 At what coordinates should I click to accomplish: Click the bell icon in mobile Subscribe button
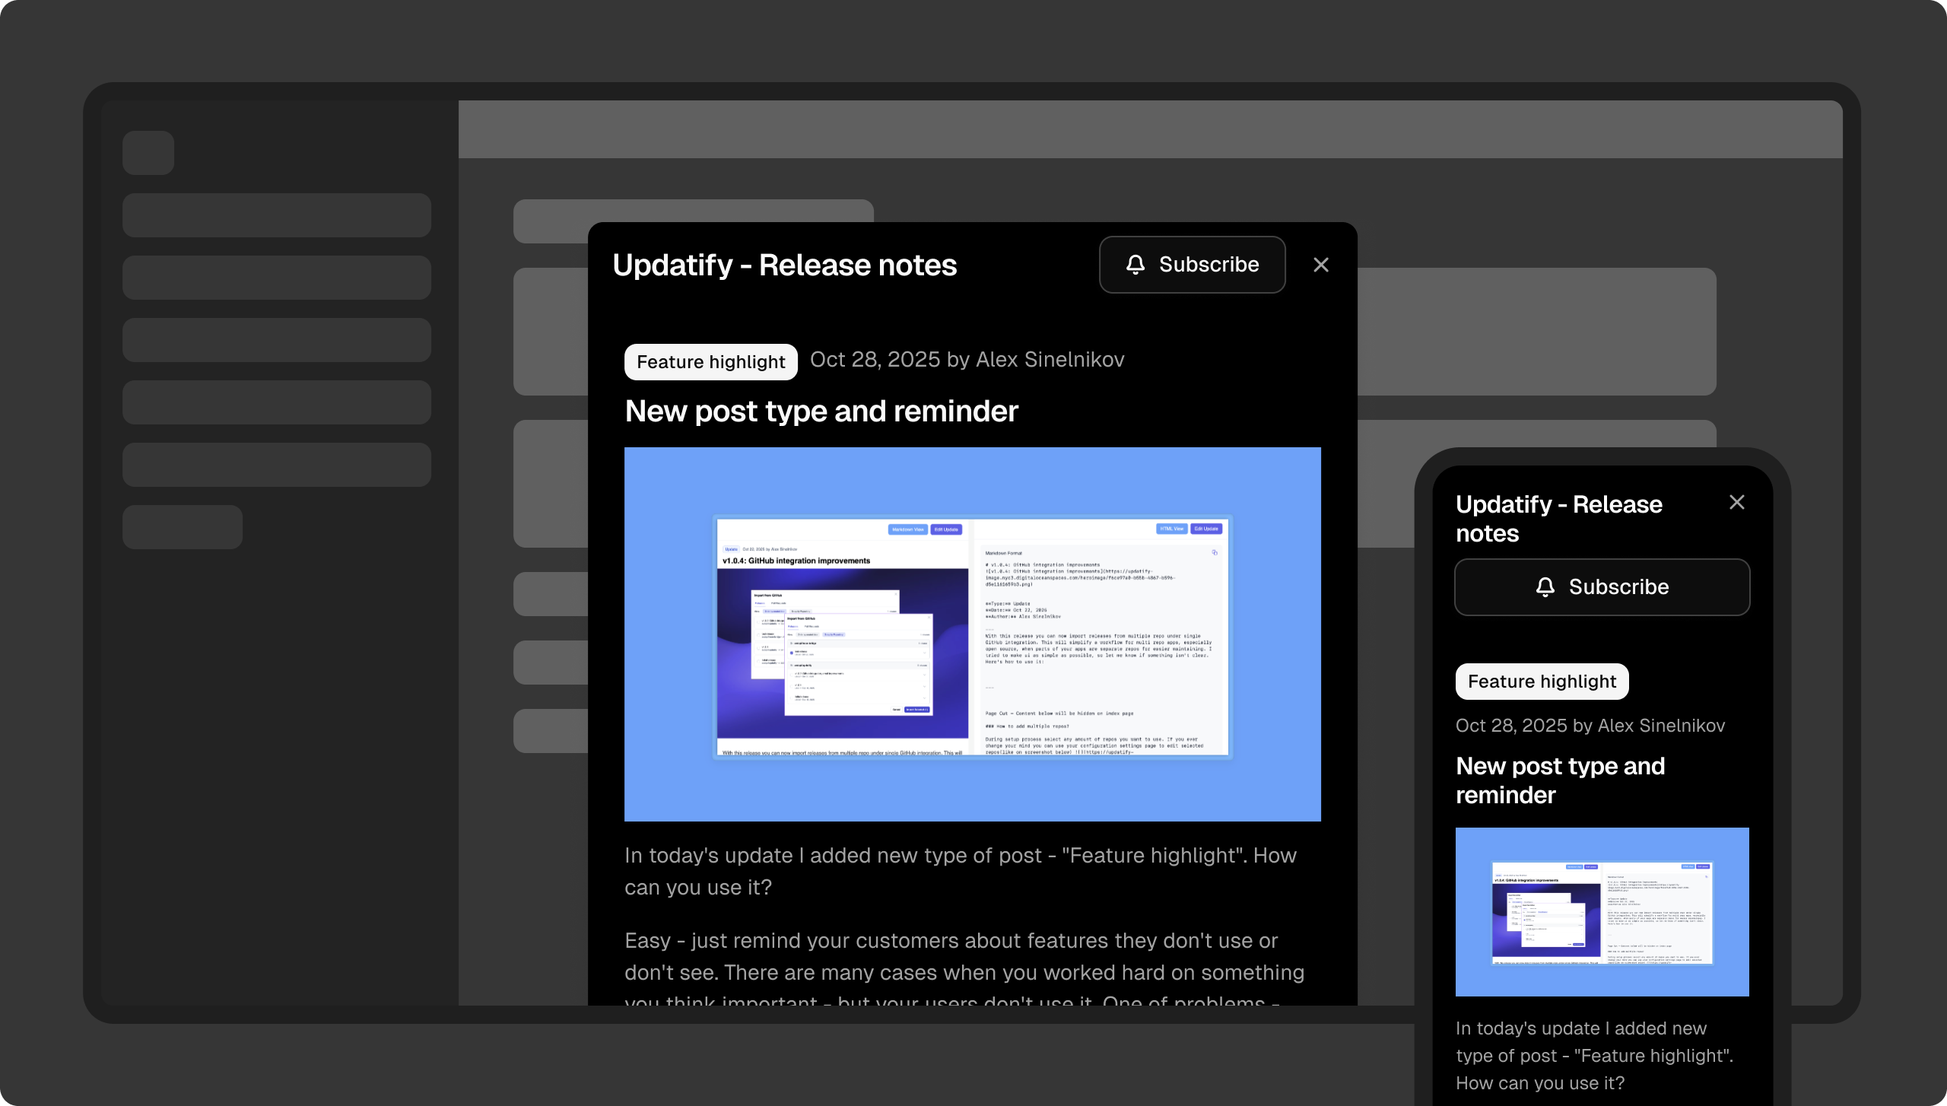pos(1545,587)
